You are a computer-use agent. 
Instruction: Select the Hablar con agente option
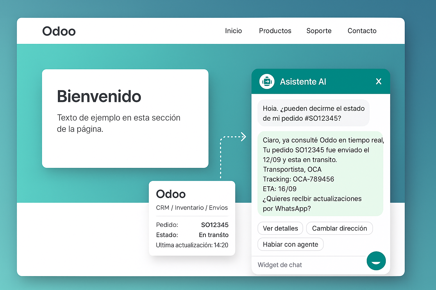pos(290,244)
